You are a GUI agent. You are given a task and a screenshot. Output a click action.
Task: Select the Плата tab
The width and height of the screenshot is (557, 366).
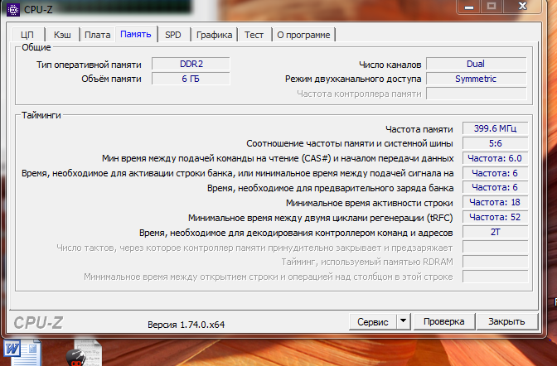(97, 35)
